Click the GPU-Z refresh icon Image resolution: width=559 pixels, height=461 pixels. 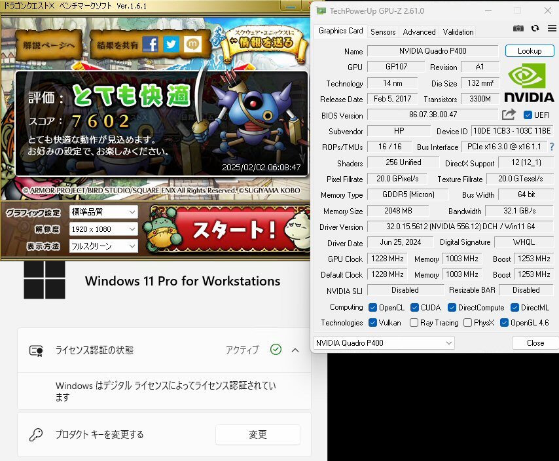coord(535,28)
